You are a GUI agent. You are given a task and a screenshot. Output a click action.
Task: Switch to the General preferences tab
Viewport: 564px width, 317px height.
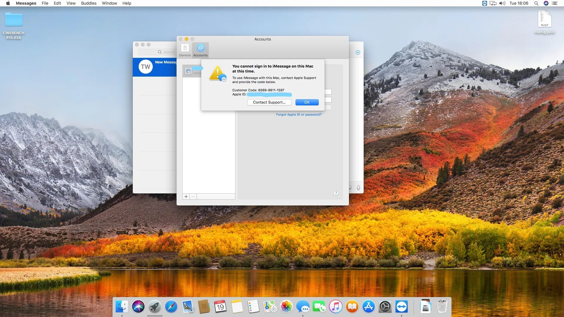pyautogui.click(x=185, y=50)
